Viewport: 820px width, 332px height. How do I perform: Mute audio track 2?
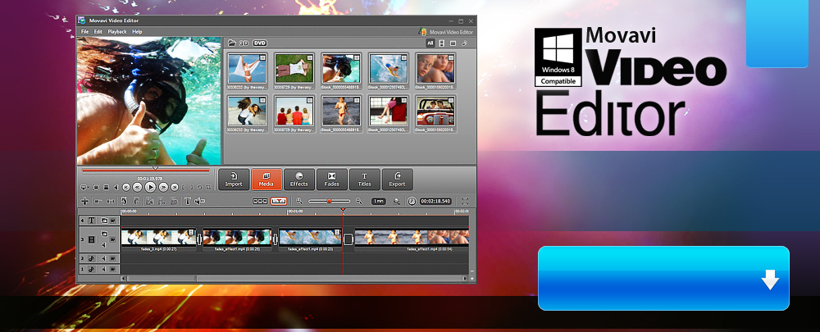pyautogui.click(x=103, y=258)
